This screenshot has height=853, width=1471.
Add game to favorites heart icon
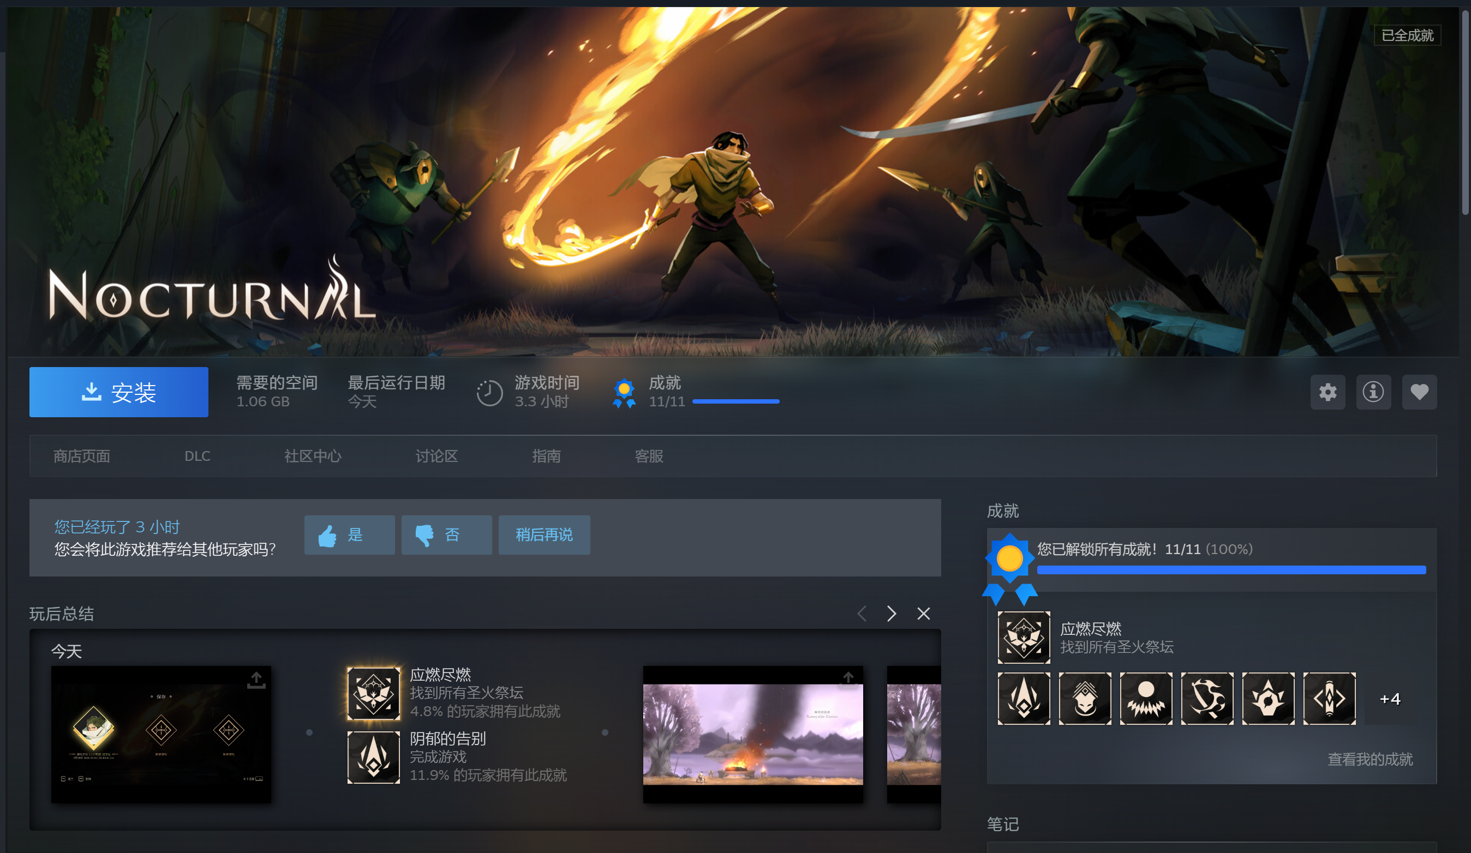pyautogui.click(x=1419, y=392)
